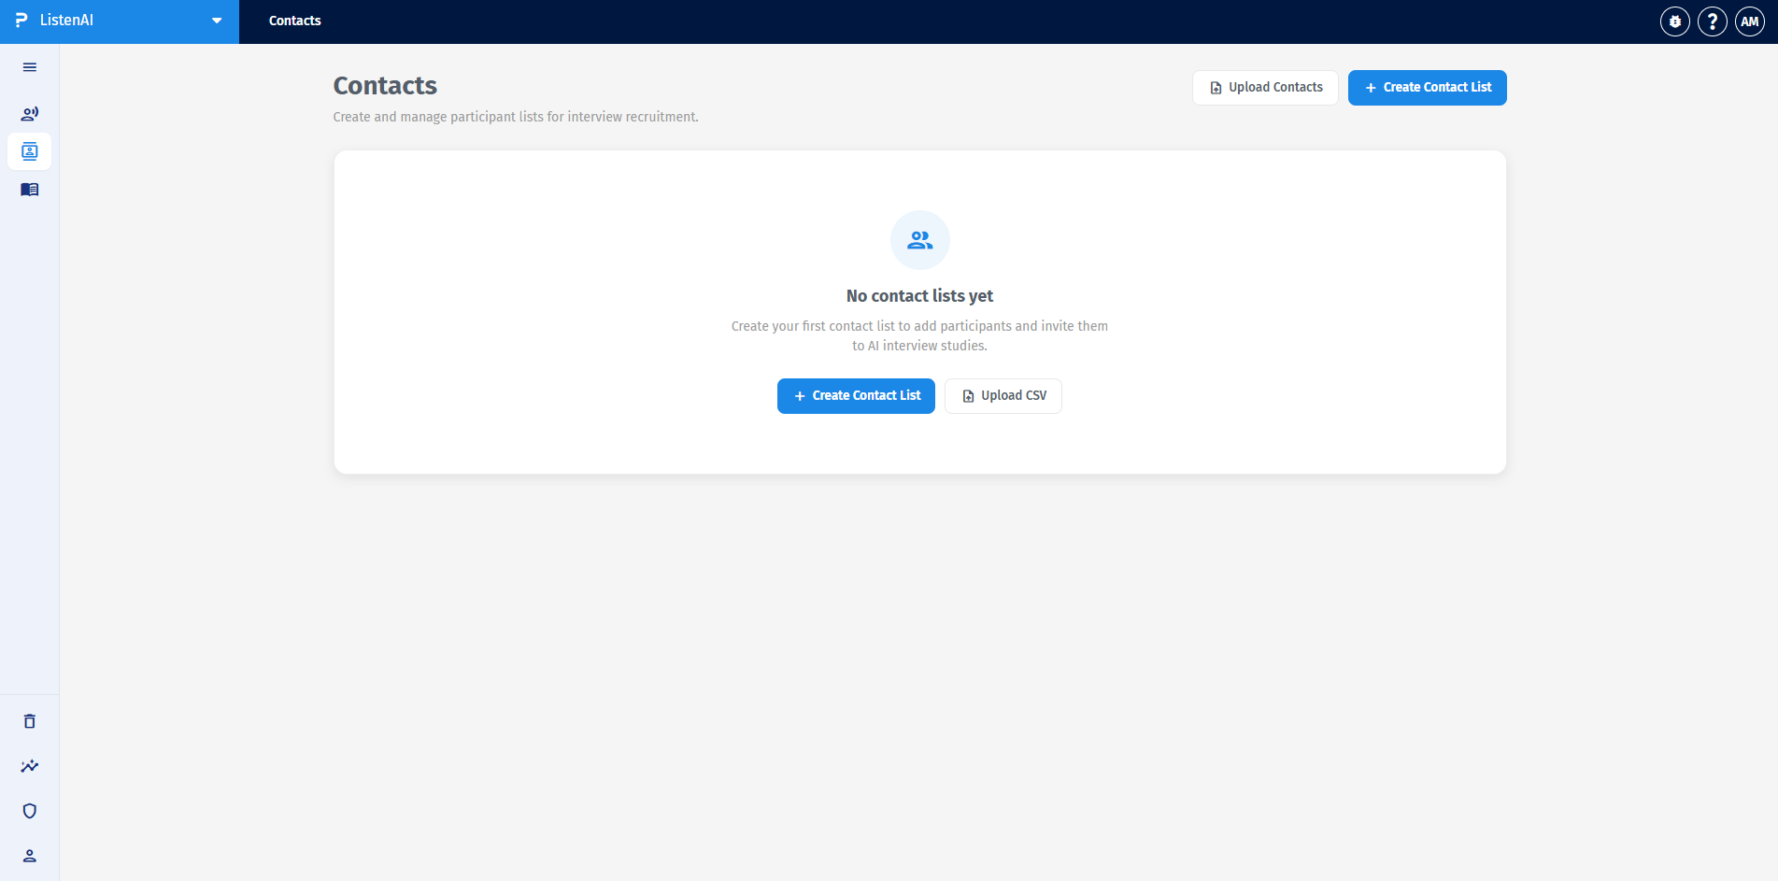Click the 'No contact lists yet' heading
This screenshot has height=881, width=1778.
click(920, 296)
